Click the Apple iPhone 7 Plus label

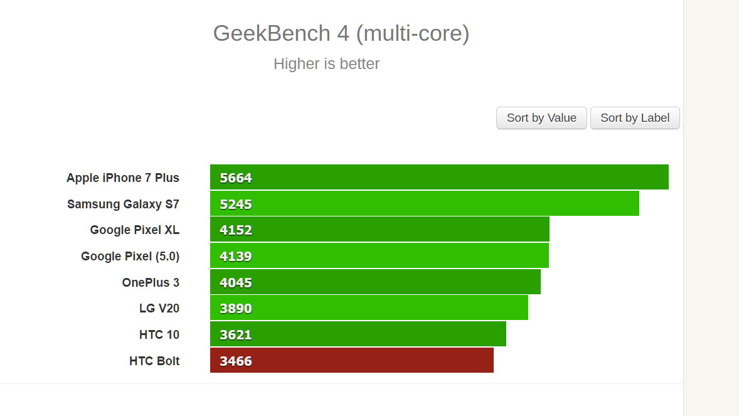point(123,178)
